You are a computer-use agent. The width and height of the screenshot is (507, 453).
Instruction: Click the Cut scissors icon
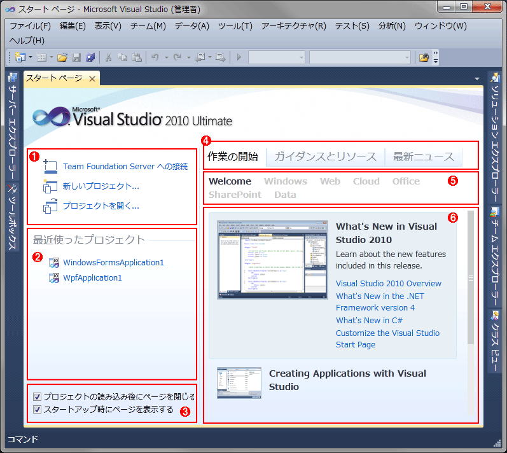[108, 57]
